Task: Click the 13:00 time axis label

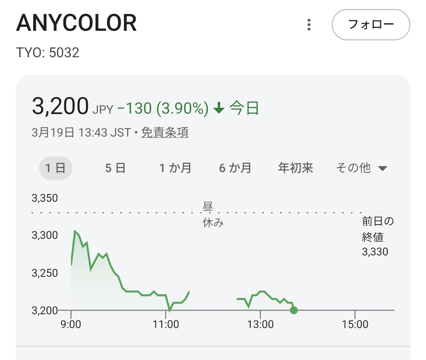Action: [x=260, y=324]
